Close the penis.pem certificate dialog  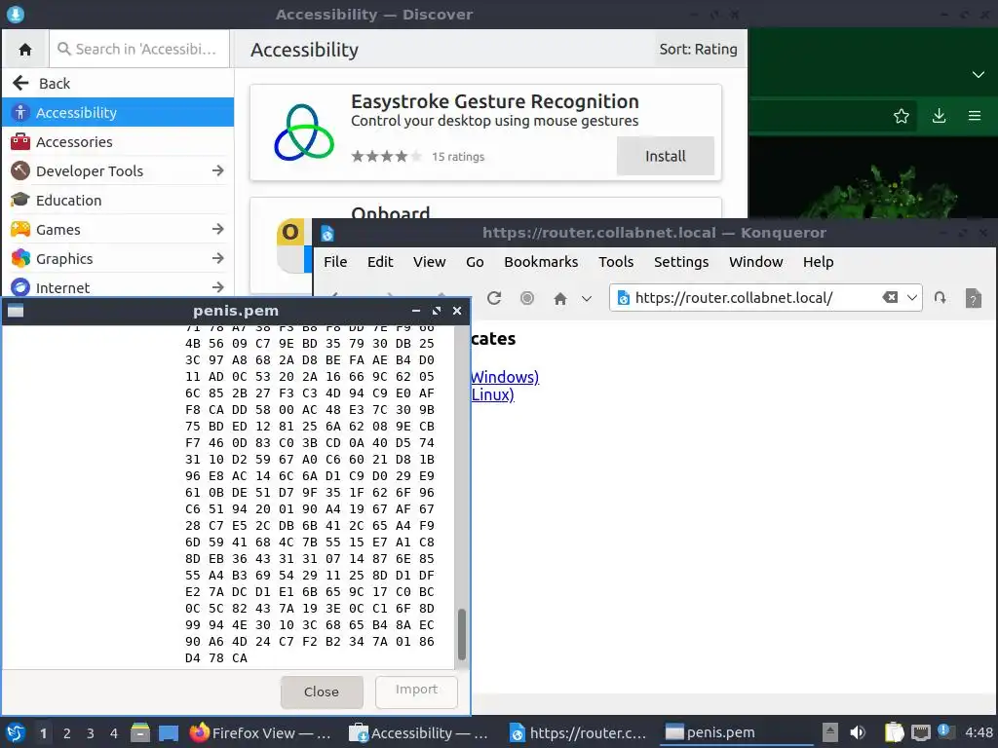click(x=322, y=692)
